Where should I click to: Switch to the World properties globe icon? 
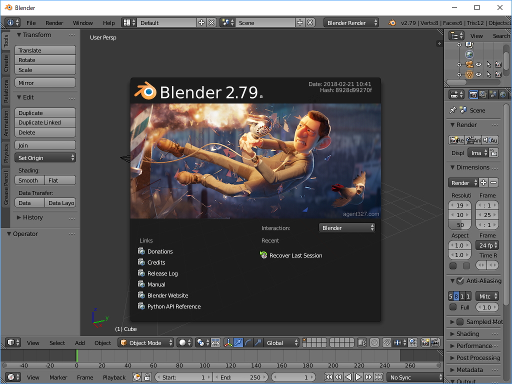click(x=503, y=94)
